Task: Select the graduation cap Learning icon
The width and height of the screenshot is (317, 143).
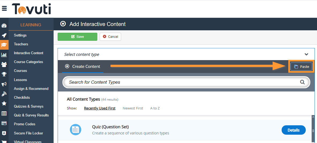Action: point(4,45)
